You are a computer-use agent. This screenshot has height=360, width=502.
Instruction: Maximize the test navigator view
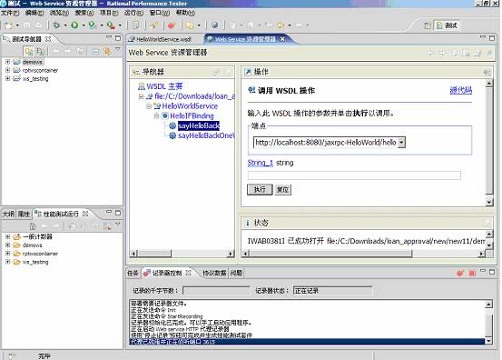[118, 38]
